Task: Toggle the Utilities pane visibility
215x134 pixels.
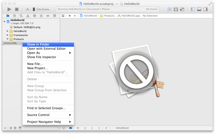Action: pos(205,9)
